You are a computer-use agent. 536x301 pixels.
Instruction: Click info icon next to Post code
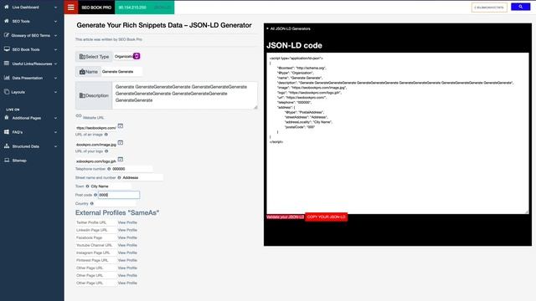95,195
